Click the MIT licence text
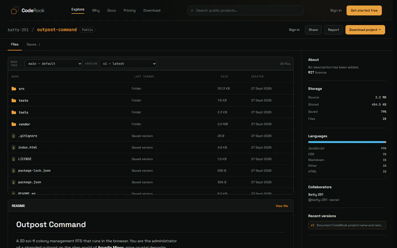Viewport: 397px width, 248px height. pyautogui.click(x=317, y=72)
